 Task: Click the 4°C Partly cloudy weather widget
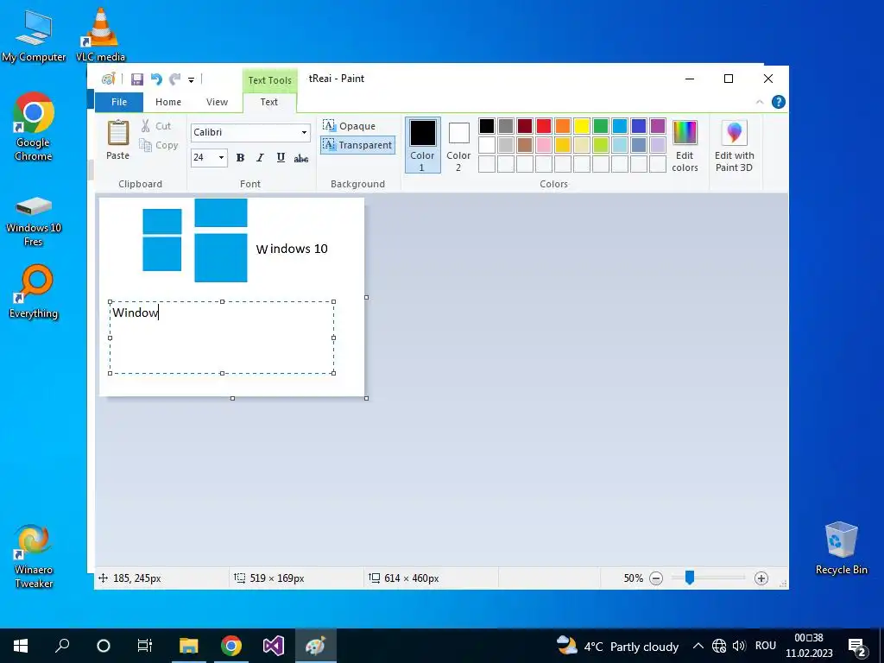(x=617, y=646)
